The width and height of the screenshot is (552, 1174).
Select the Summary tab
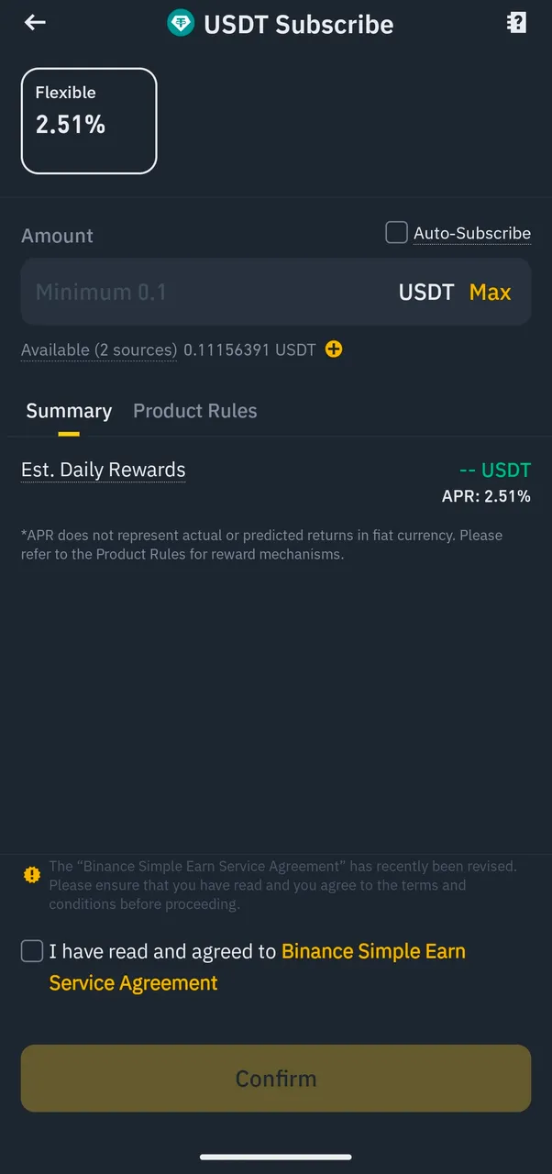click(x=69, y=411)
